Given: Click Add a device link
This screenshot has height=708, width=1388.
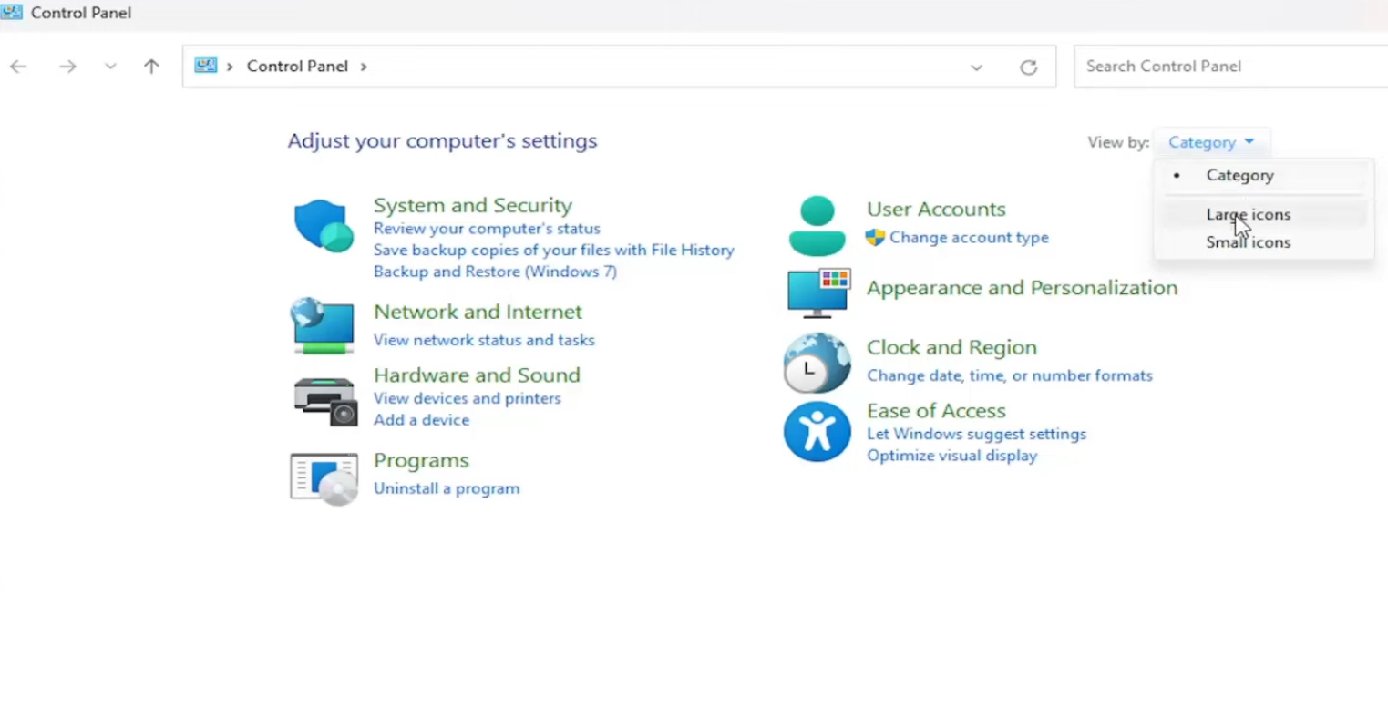Looking at the screenshot, I should [421, 420].
